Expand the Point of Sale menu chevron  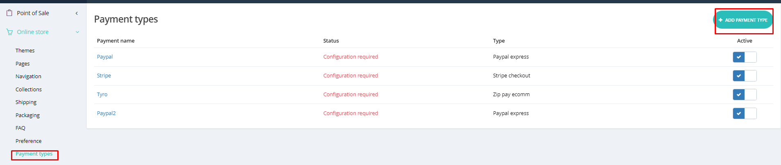pos(77,13)
